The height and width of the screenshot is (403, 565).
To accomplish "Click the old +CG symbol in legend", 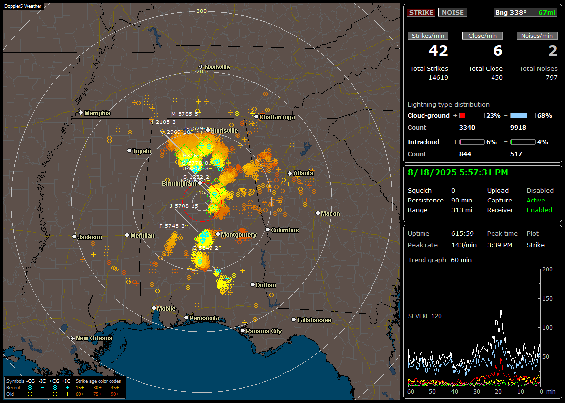I will [55, 394].
